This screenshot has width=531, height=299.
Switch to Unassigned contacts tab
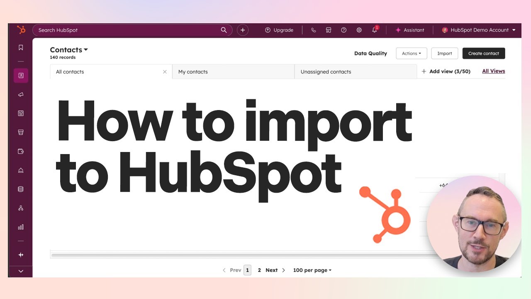pyautogui.click(x=356, y=71)
